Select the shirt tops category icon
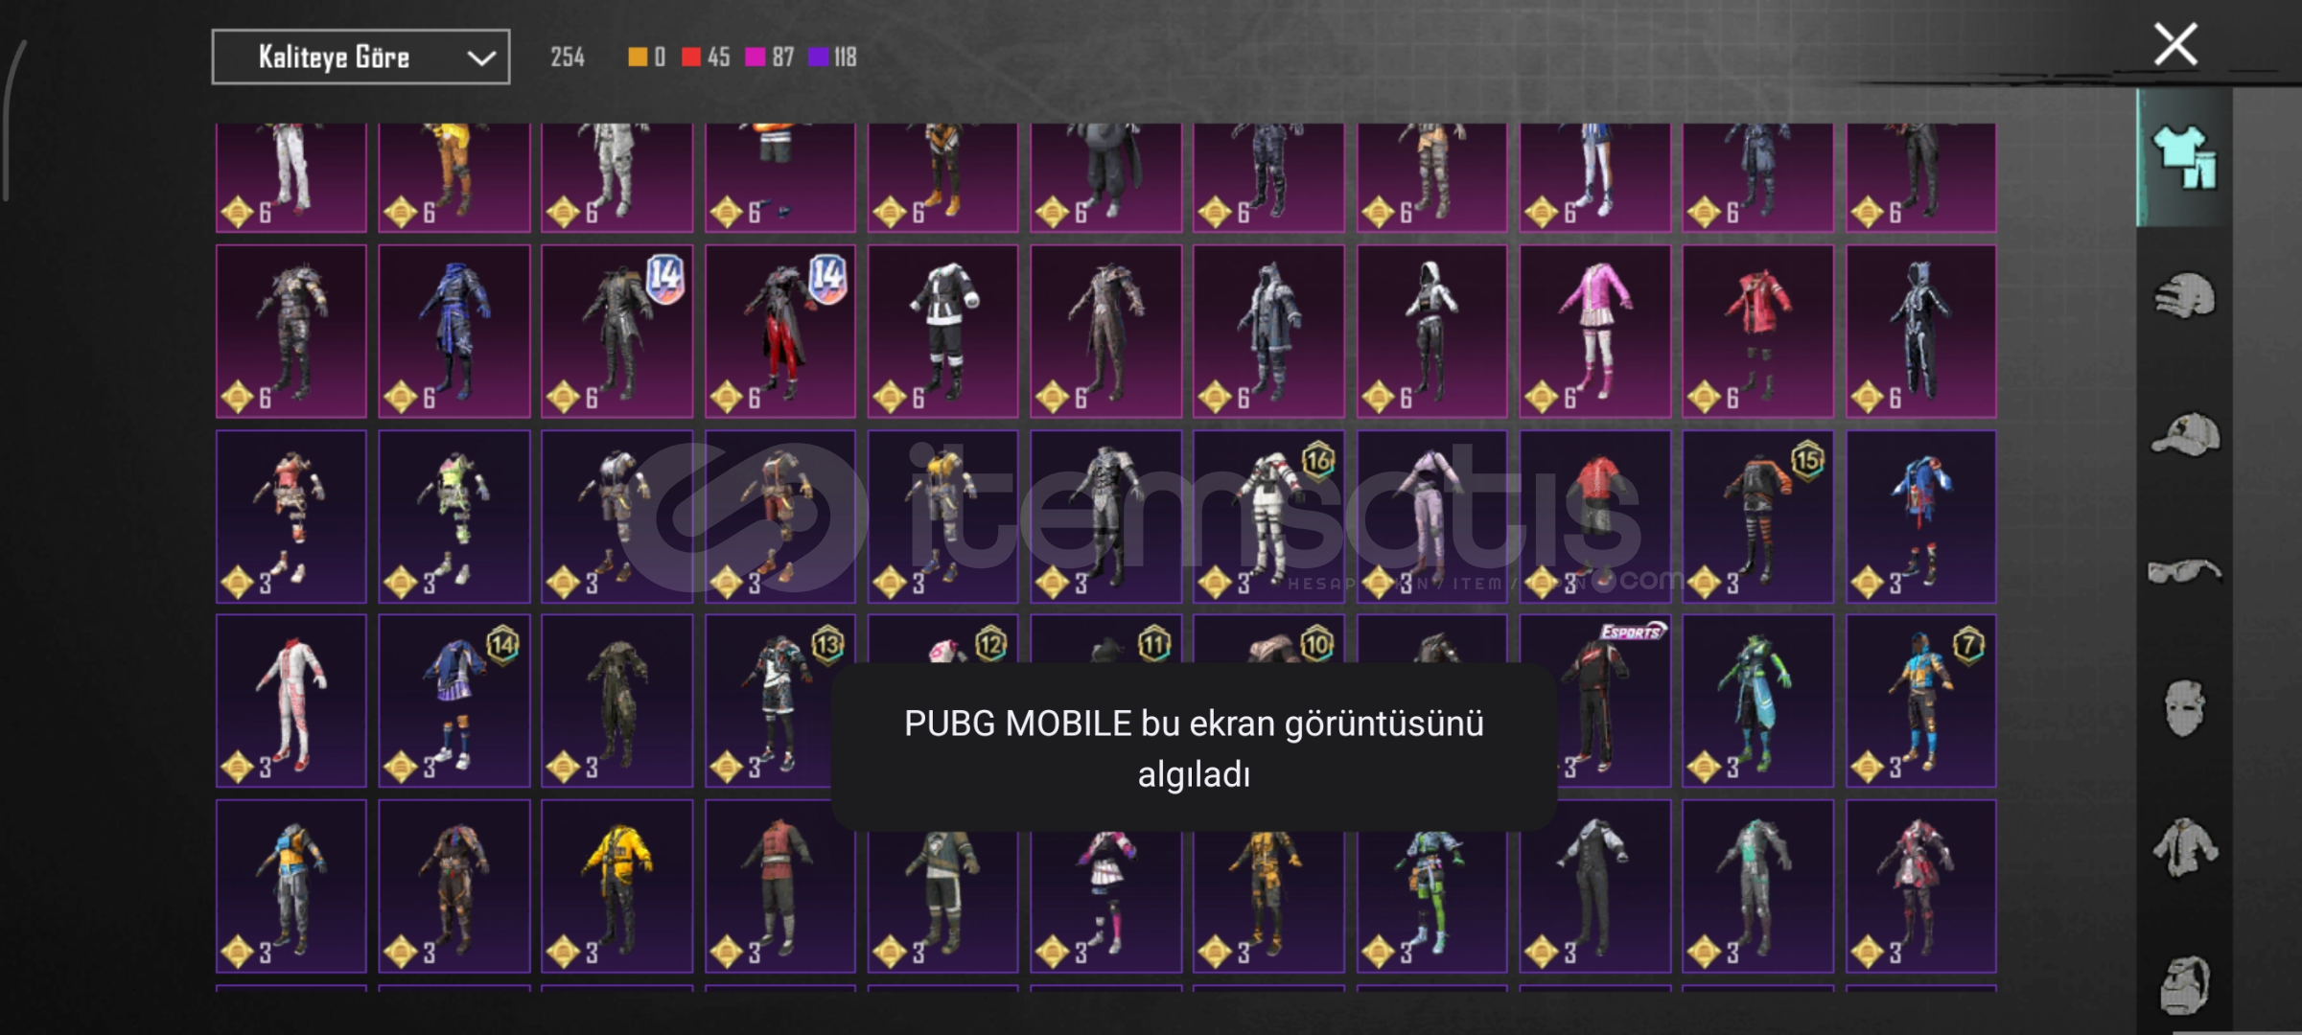2302x1035 pixels. [x=2184, y=847]
